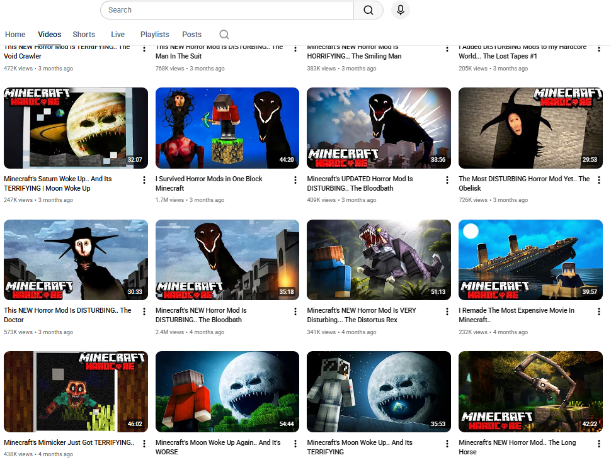Screen dimensions: 611x460
Task: Click '232K views • 4 months ago' text
Action: point(493,332)
